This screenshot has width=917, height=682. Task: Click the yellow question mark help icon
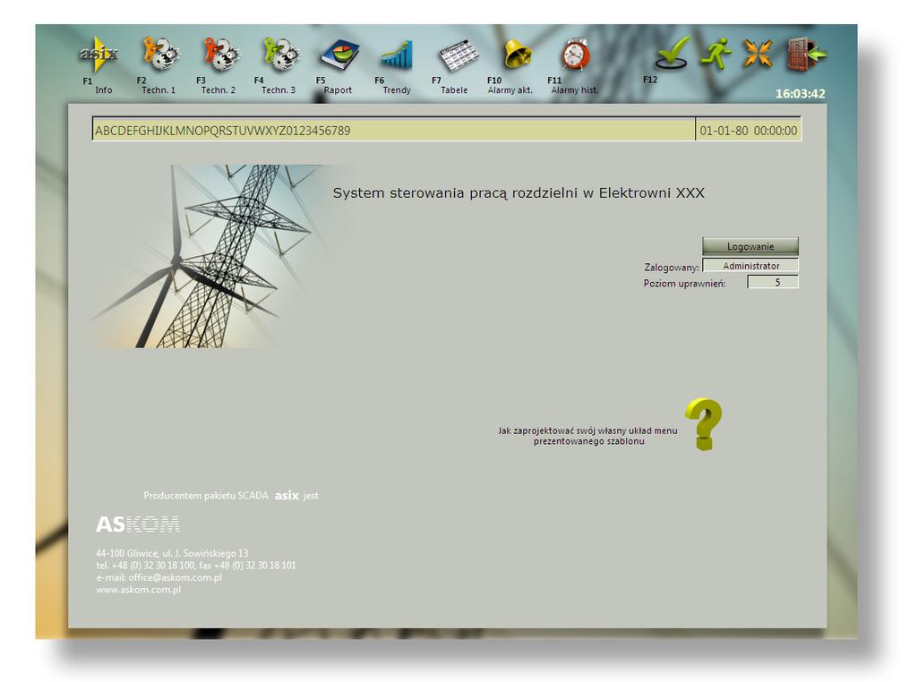click(704, 424)
